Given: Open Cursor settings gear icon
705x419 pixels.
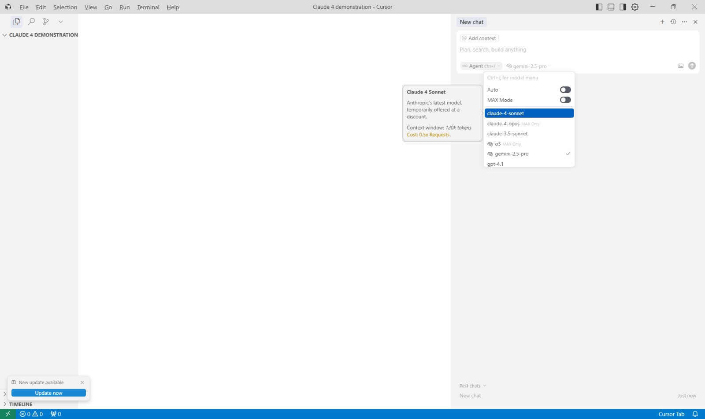Looking at the screenshot, I should (x=635, y=7).
